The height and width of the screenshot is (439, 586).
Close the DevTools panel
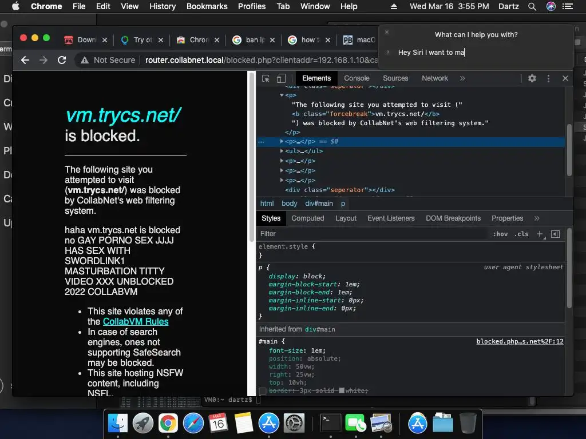pos(565,78)
